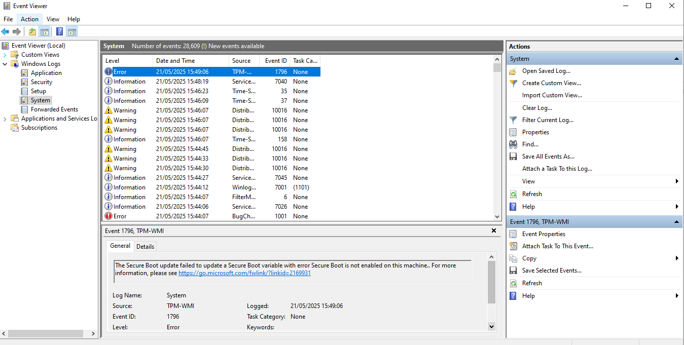
Task: Select the Security log icon in tree
Action: tap(24, 82)
